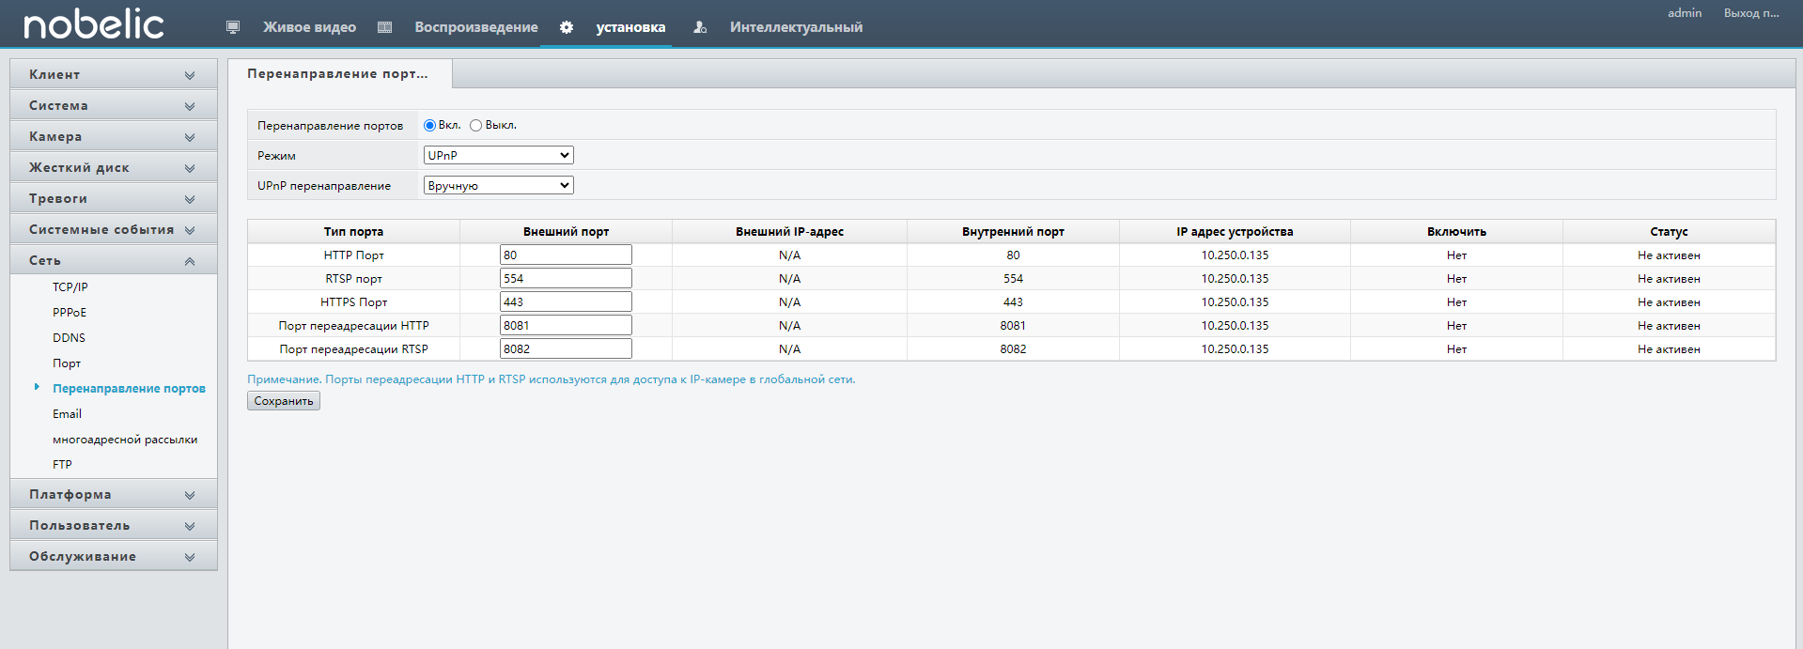Click the Режим setting label
This screenshot has height=649, width=1803.
click(x=276, y=156)
